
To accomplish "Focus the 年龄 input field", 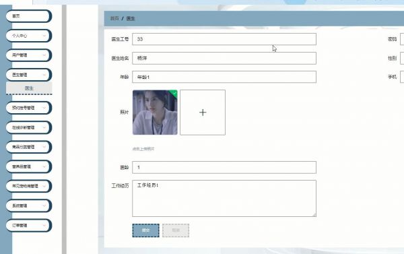I will (224, 77).
